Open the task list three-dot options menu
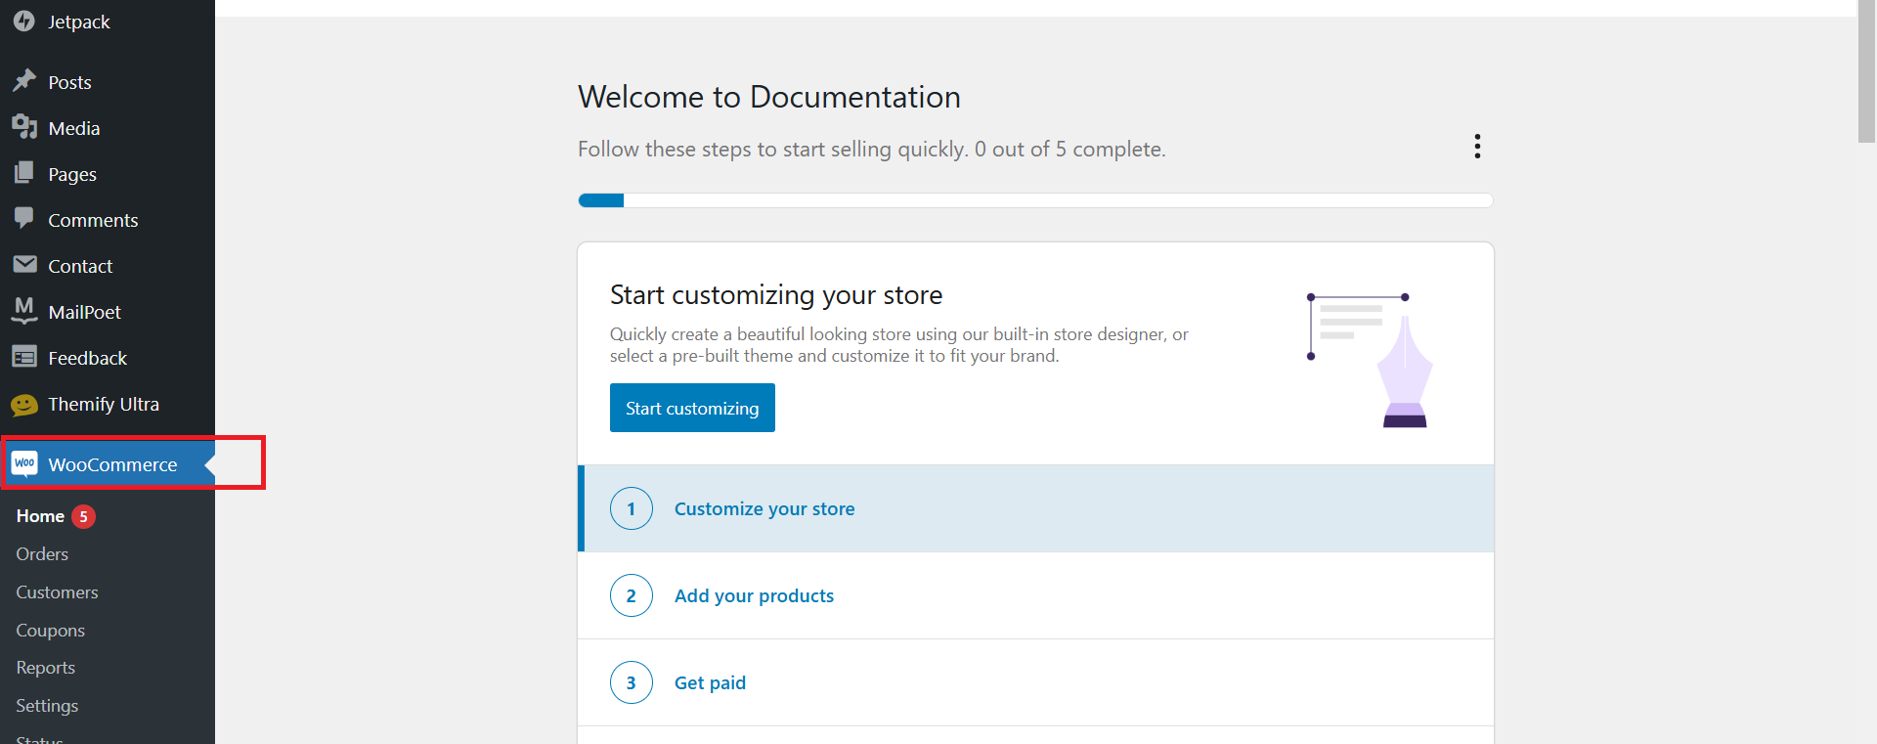The height and width of the screenshot is (744, 1877). pyautogui.click(x=1477, y=147)
